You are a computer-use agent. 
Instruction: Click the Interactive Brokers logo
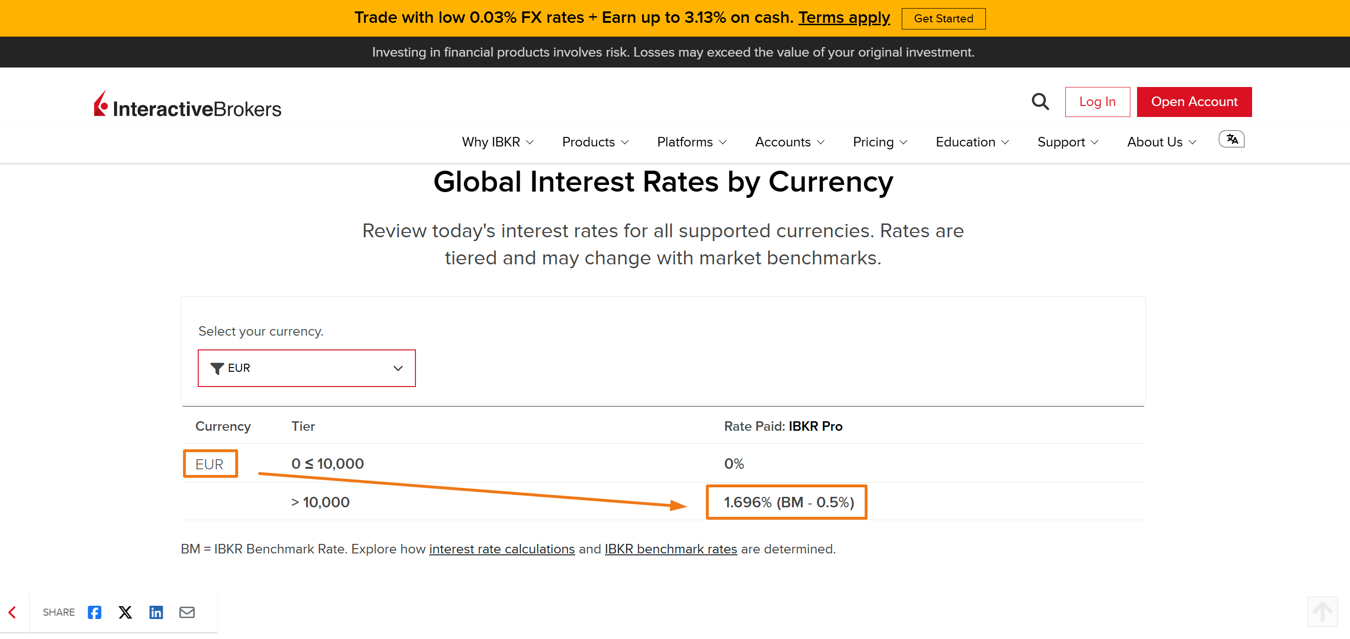[x=187, y=104]
